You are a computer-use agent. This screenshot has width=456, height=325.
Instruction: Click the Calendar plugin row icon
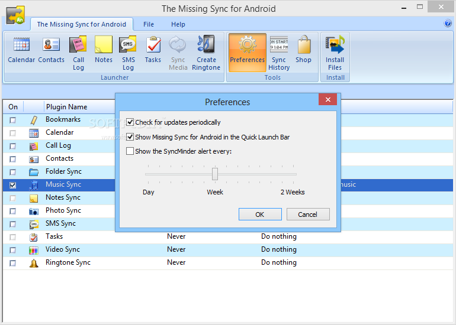34,133
